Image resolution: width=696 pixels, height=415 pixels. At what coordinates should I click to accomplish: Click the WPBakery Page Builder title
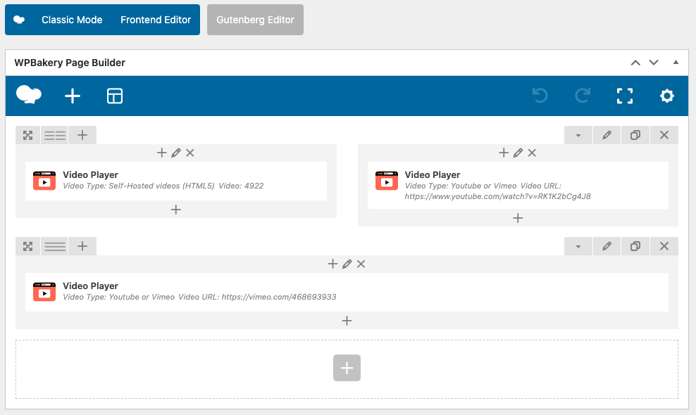point(70,63)
